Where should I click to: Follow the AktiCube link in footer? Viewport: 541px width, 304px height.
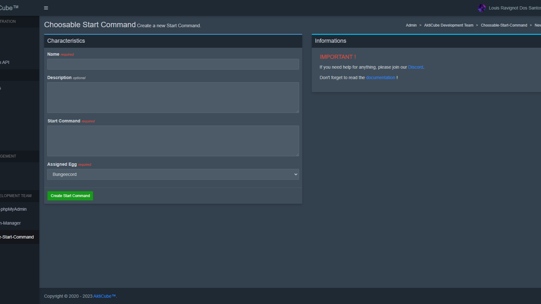point(104,296)
